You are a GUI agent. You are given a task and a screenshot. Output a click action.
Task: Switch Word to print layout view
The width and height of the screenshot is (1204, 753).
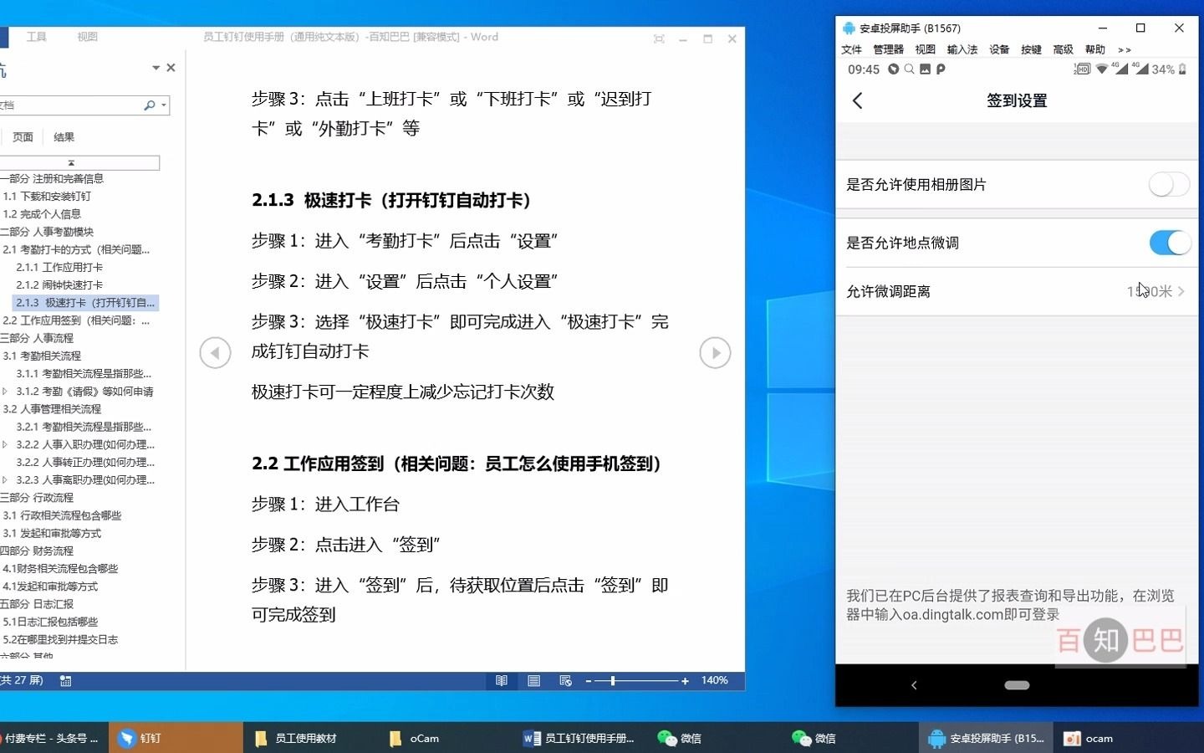click(x=533, y=681)
